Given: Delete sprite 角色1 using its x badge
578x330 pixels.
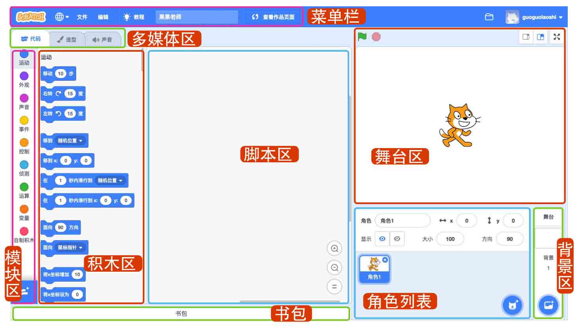Looking at the screenshot, I should coord(385,260).
